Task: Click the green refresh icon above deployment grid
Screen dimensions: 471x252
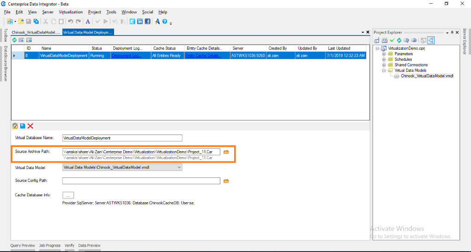Action: [x=15, y=40]
